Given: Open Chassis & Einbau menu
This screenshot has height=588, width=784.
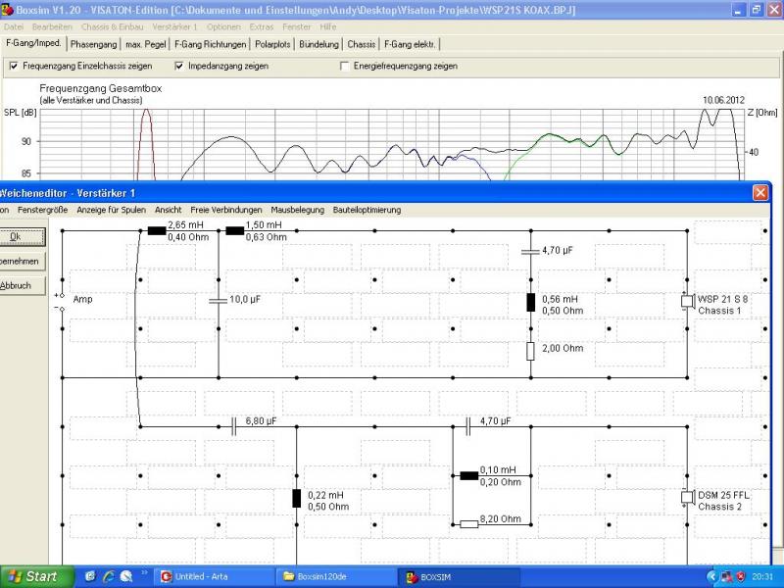Looking at the screenshot, I should [x=112, y=27].
